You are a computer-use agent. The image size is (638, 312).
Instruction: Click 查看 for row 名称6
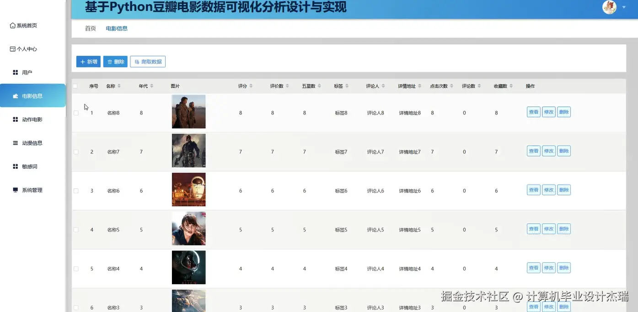tap(534, 190)
